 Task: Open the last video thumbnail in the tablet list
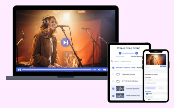[x=120, y=96]
